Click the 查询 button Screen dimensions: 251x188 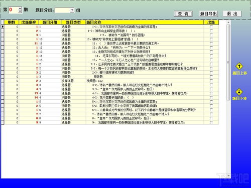tap(183, 14)
